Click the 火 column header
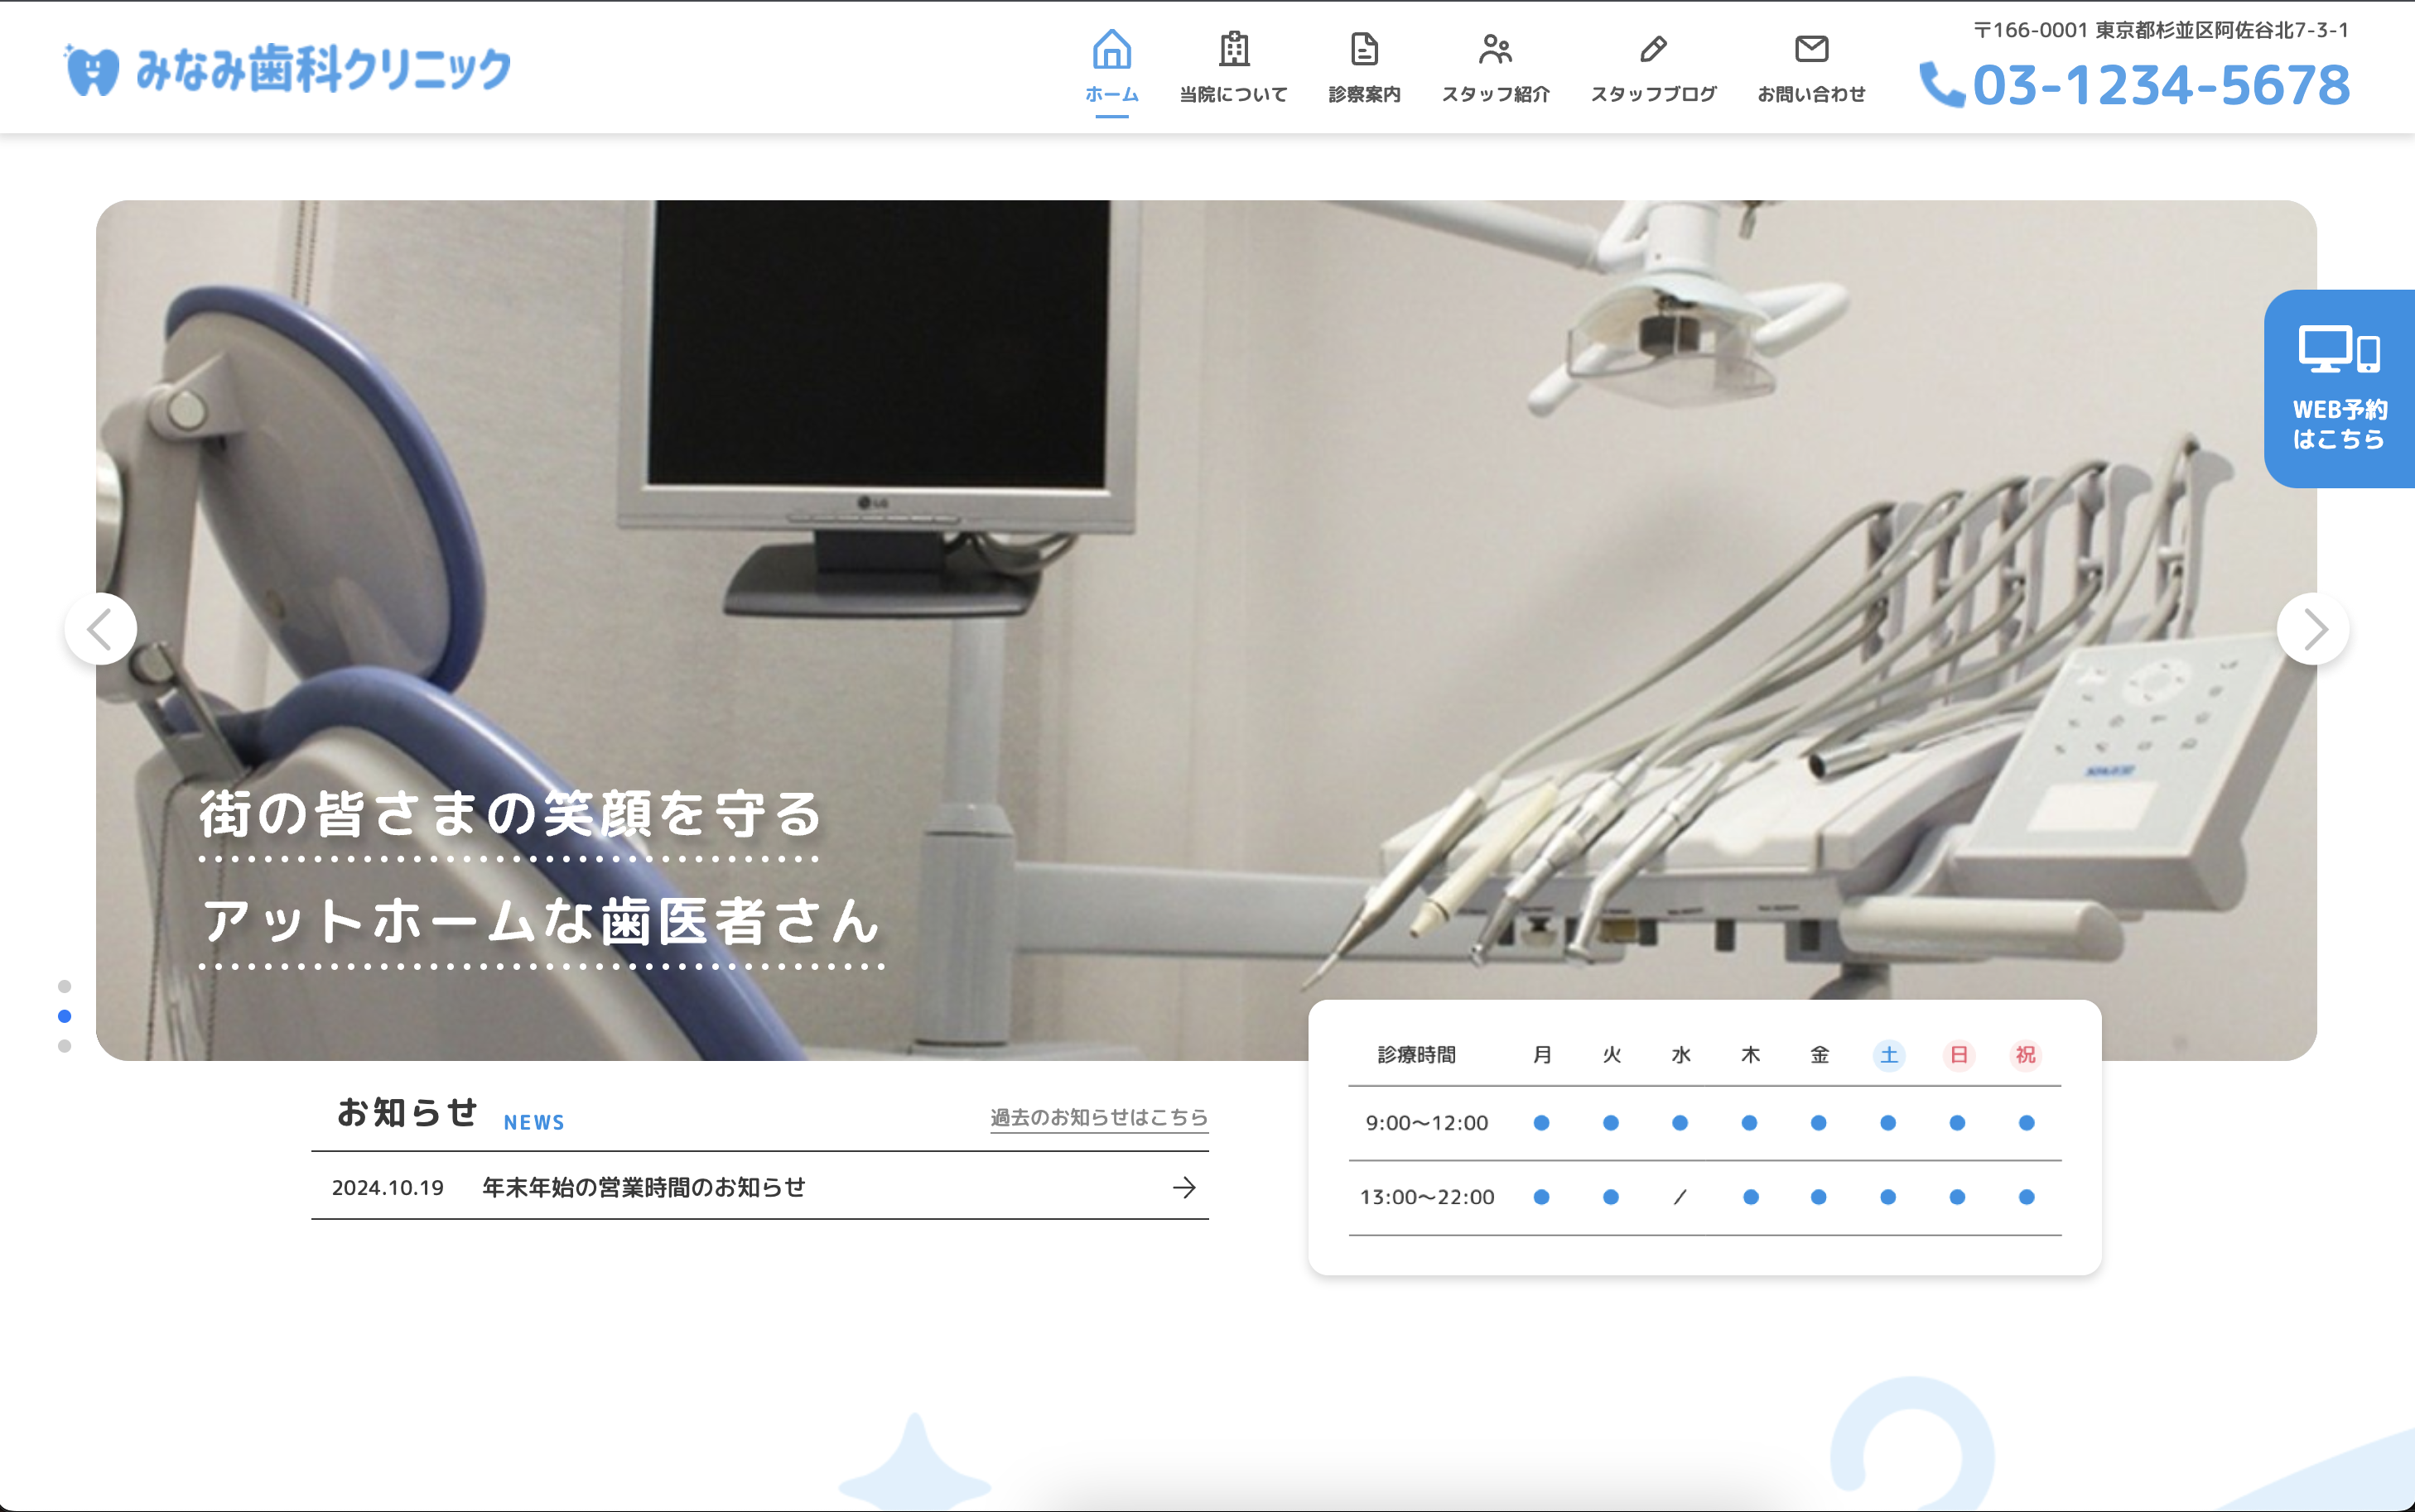2415x1512 pixels. coord(1612,1055)
